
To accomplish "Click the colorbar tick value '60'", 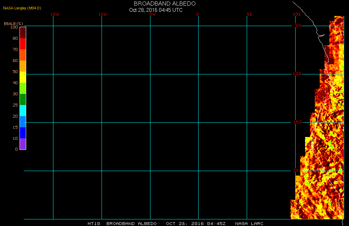I will pyautogui.click(x=15, y=60).
